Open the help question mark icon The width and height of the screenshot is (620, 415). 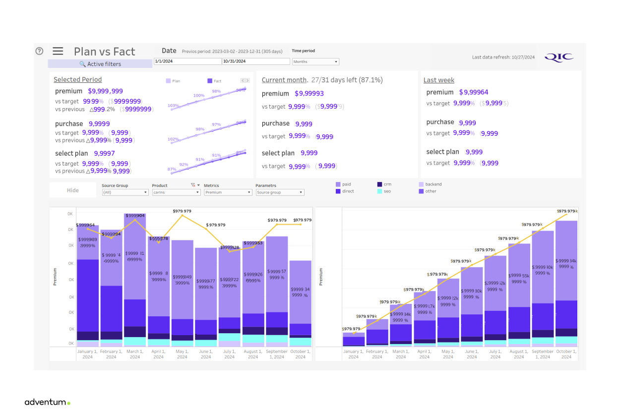pyautogui.click(x=40, y=51)
